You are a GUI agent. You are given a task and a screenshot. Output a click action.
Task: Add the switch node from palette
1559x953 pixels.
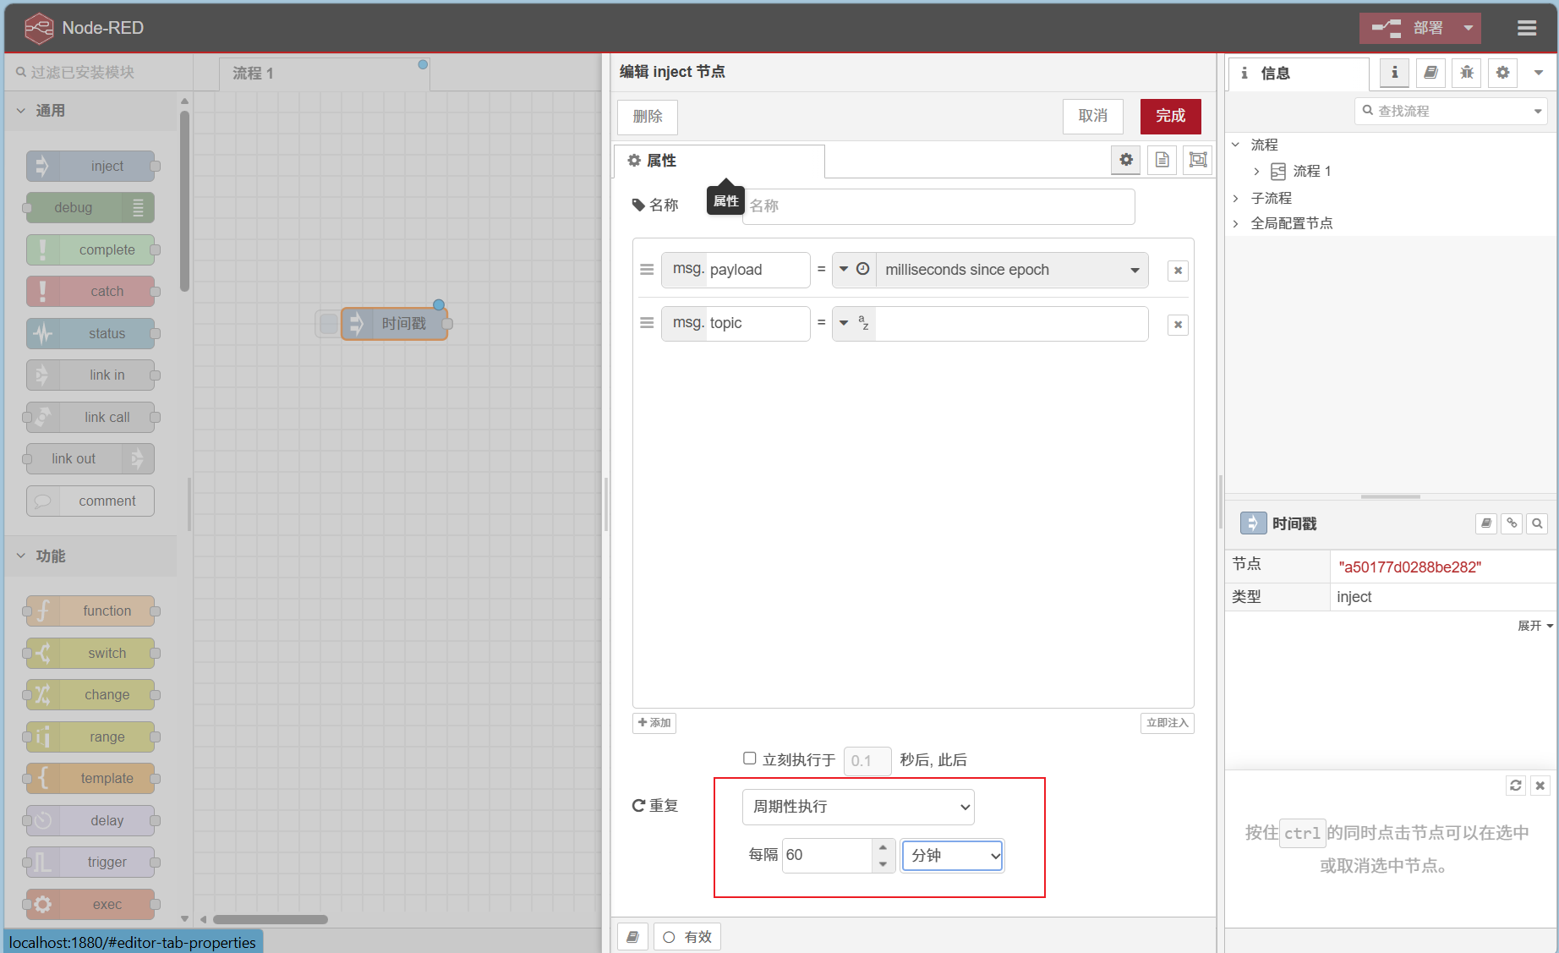(x=91, y=654)
